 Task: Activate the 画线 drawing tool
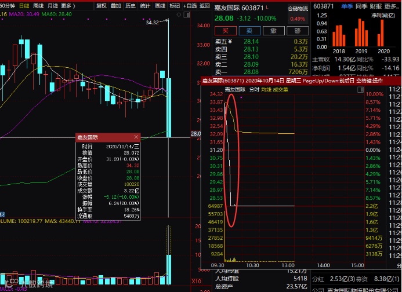tap(160, 6)
